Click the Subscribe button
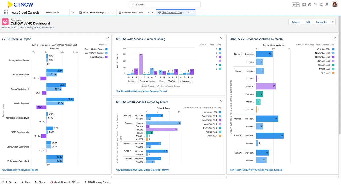The height and width of the screenshot is (185, 341). [321, 22]
